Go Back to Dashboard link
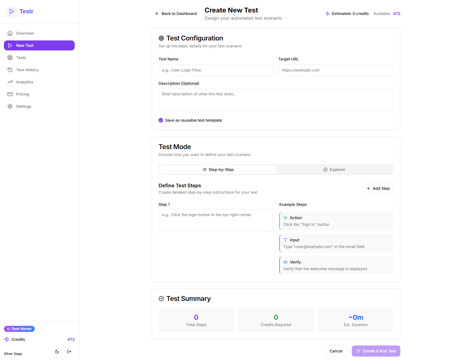This screenshot has height=361, width=472. [x=176, y=14]
